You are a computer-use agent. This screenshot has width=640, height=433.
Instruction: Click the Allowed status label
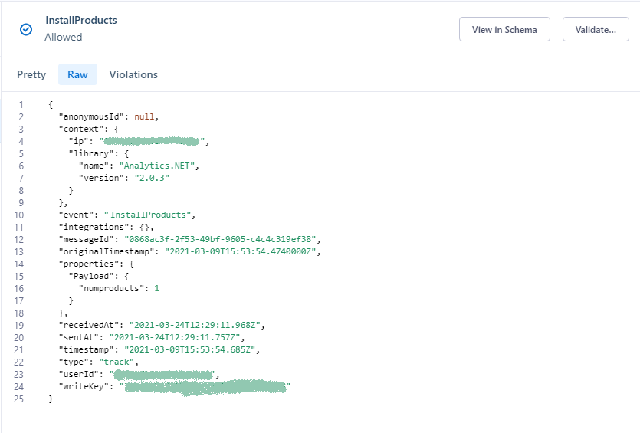(64, 37)
